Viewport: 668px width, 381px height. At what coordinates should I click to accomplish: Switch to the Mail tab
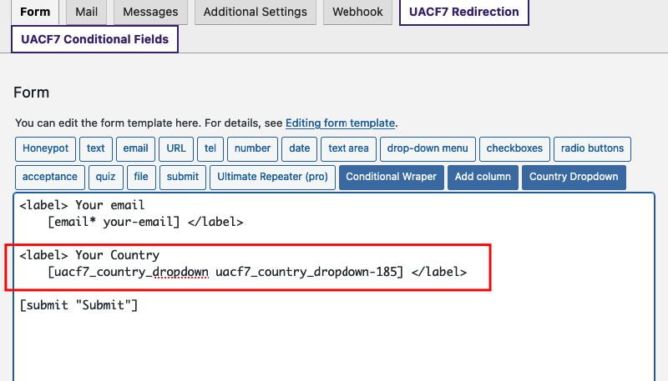click(87, 12)
